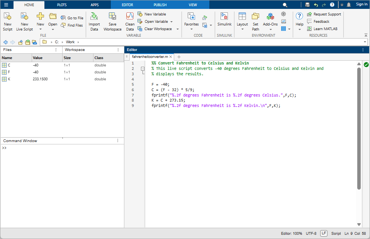Click Sign In

(362, 4)
